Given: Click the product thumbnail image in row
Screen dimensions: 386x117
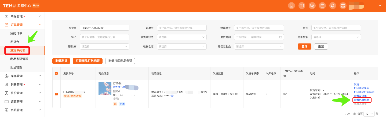Looking at the screenshot, I should pyautogui.click(x=105, y=88).
